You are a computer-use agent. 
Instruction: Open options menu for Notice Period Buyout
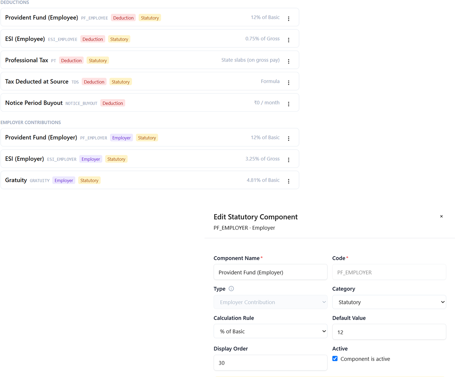(x=288, y=104)
